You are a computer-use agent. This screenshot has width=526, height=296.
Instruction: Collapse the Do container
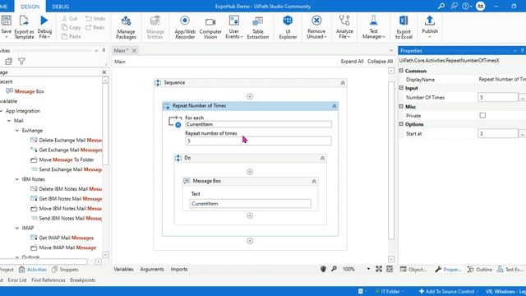[322, 158]
